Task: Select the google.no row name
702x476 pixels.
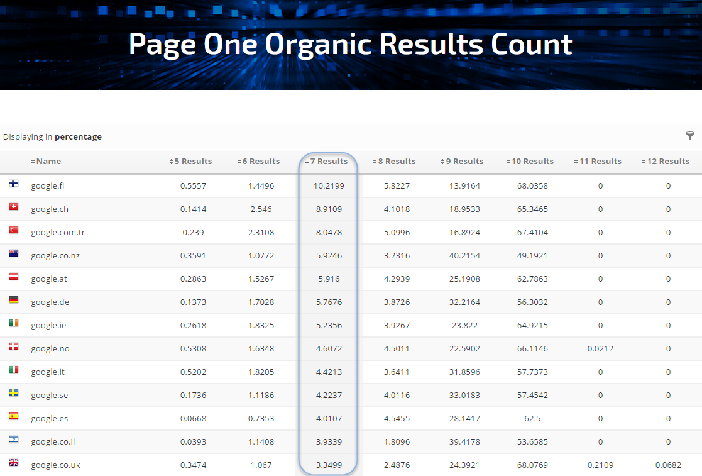Action: [x=50, y=349]
